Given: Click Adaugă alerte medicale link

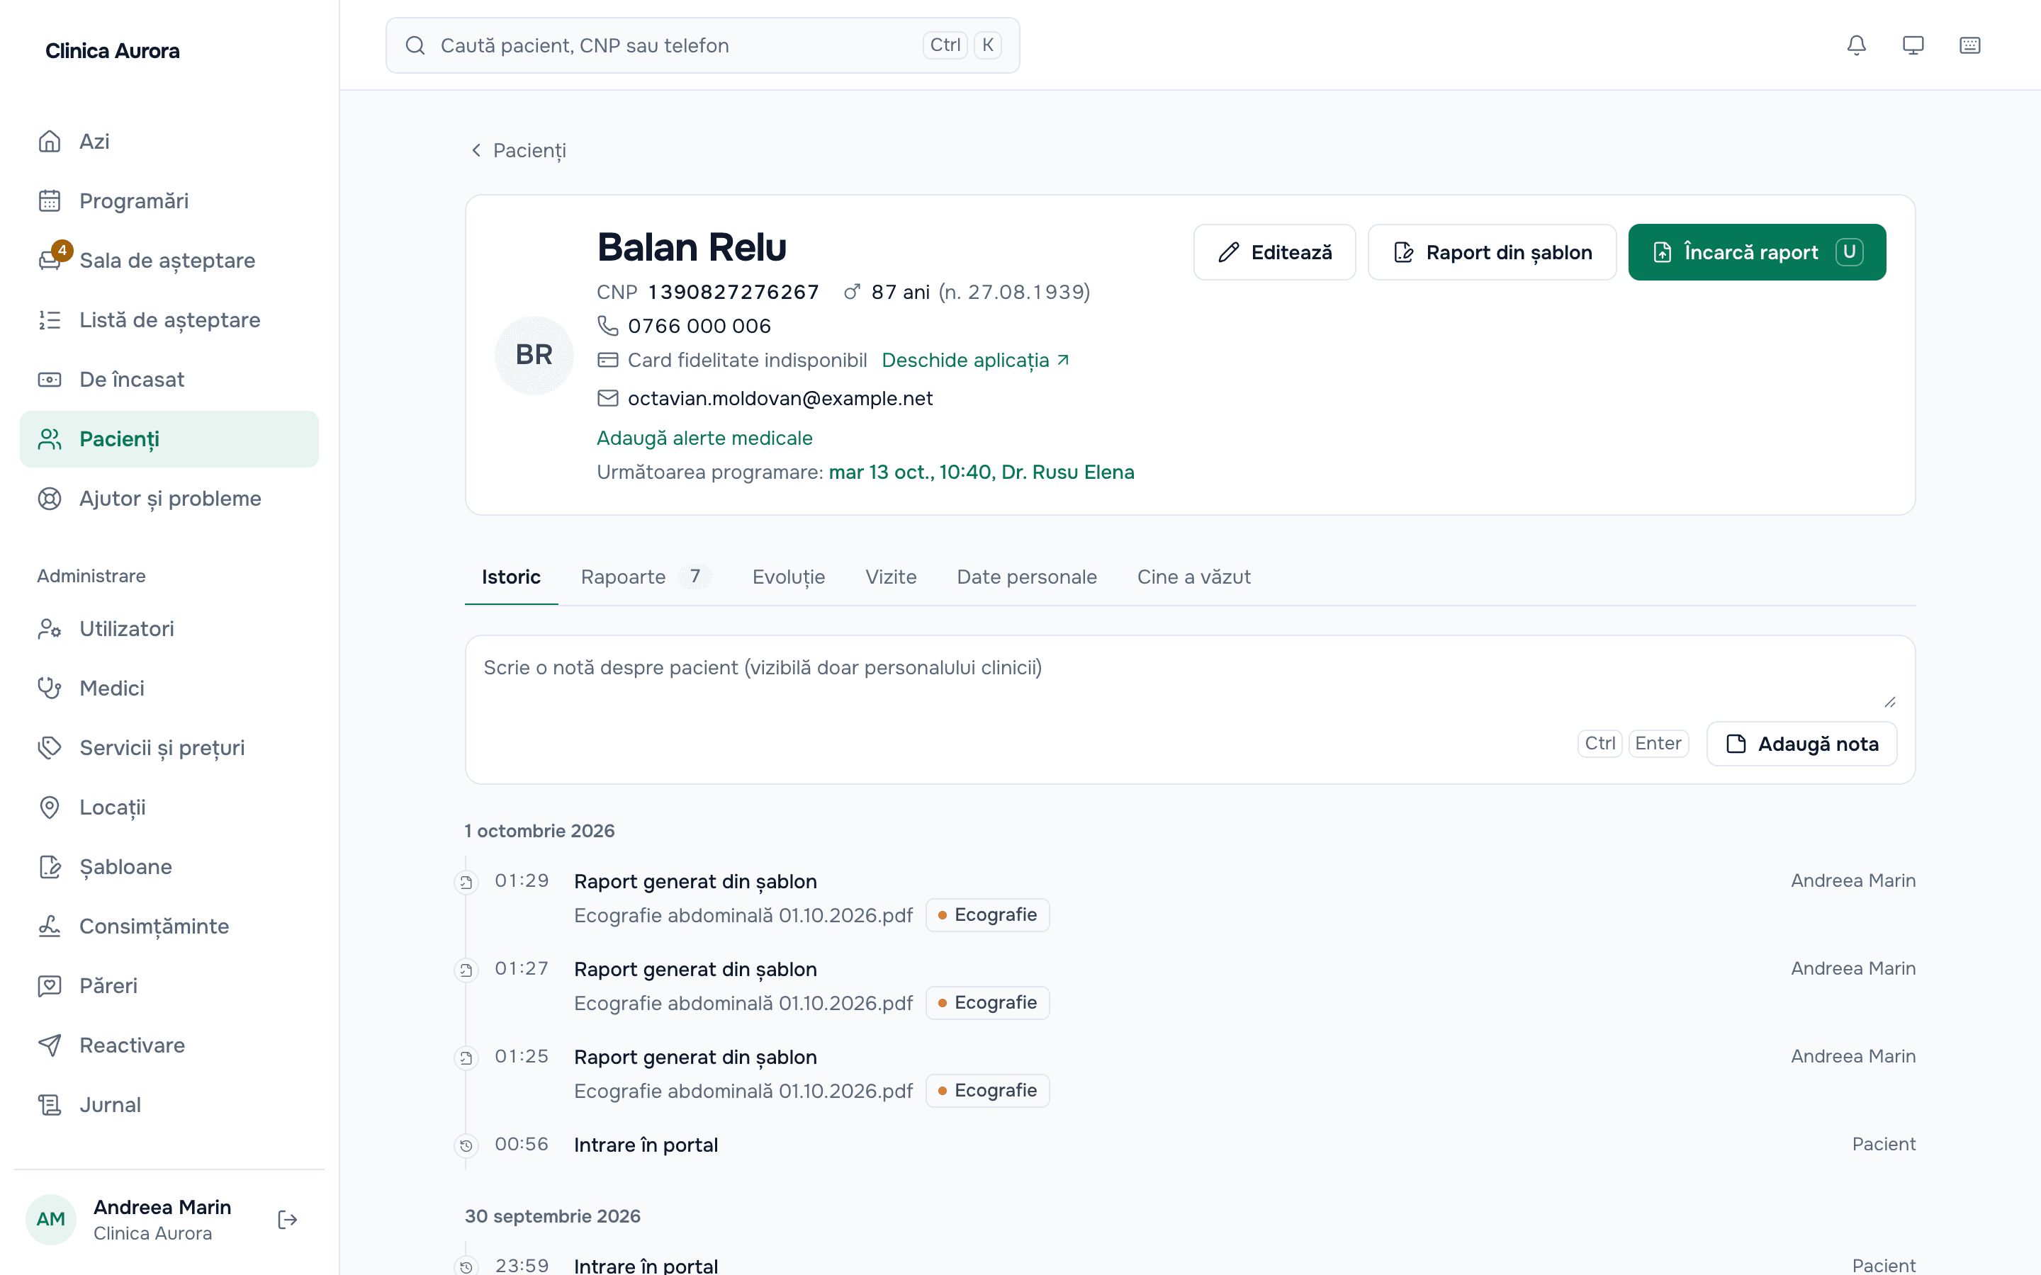Looking at the screenshot, I should pyautogui.click(x=704, y=438).
